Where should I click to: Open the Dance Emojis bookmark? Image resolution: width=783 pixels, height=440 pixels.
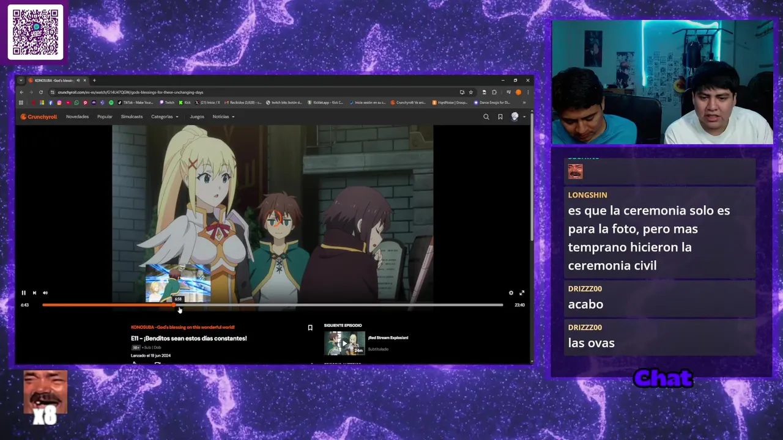[492, 103]
